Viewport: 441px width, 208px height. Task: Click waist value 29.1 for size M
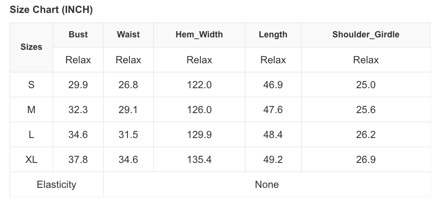coord(128,110)
